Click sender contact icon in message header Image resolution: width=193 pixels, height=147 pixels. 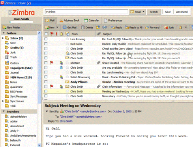pyautogui.click(x=62, y=111)
